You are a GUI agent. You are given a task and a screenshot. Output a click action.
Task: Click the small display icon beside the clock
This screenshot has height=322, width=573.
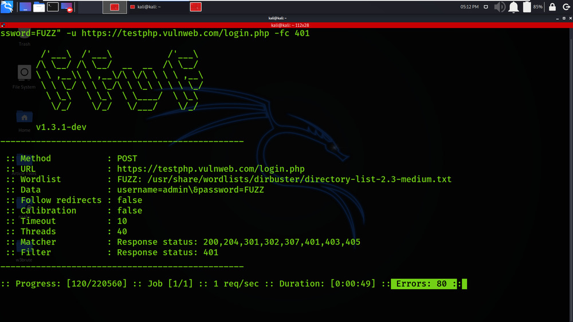486,7
